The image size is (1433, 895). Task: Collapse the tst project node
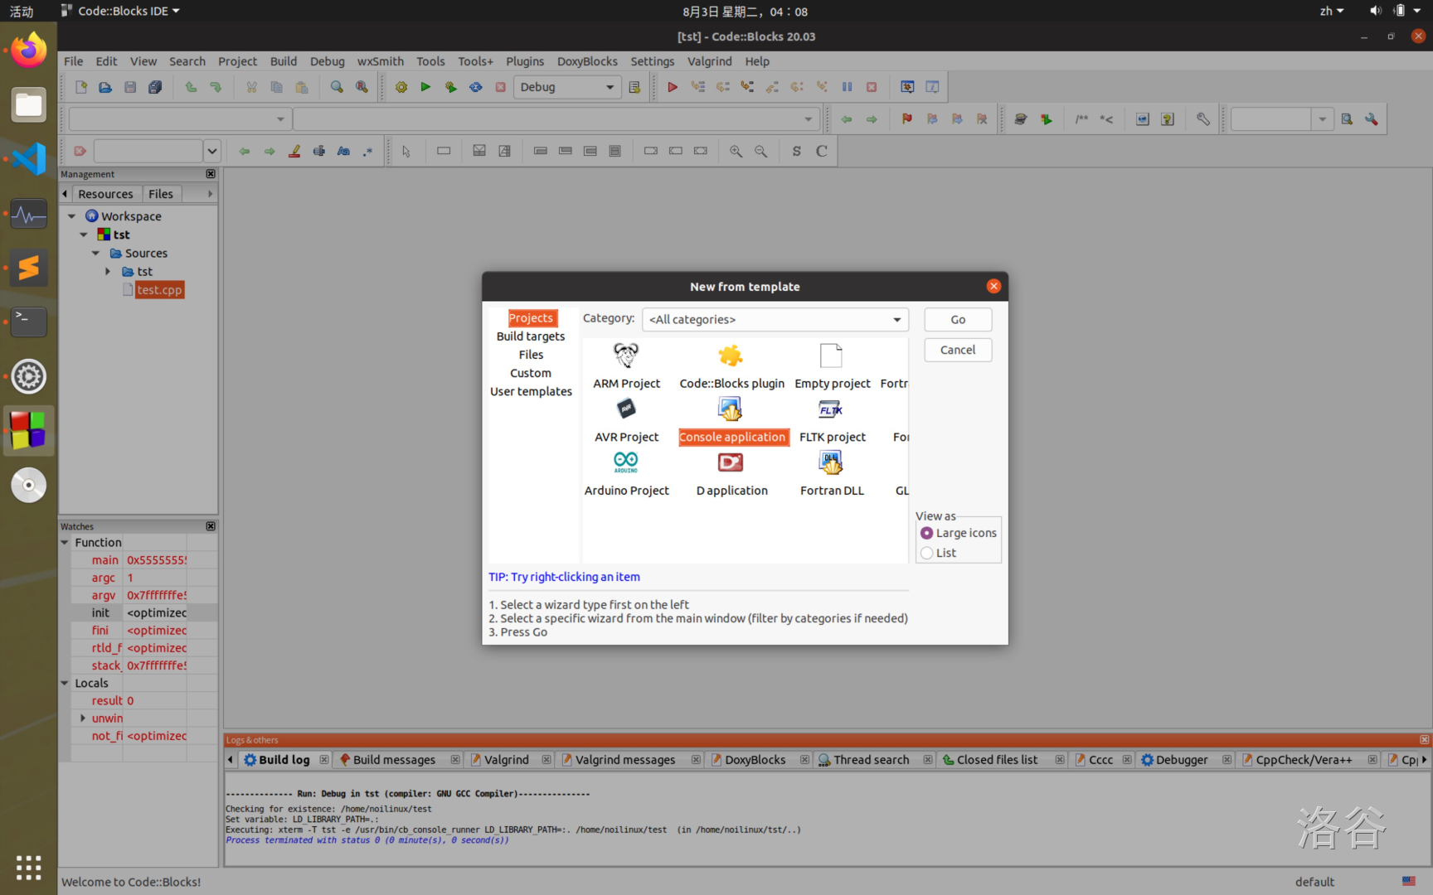point(84,235)
